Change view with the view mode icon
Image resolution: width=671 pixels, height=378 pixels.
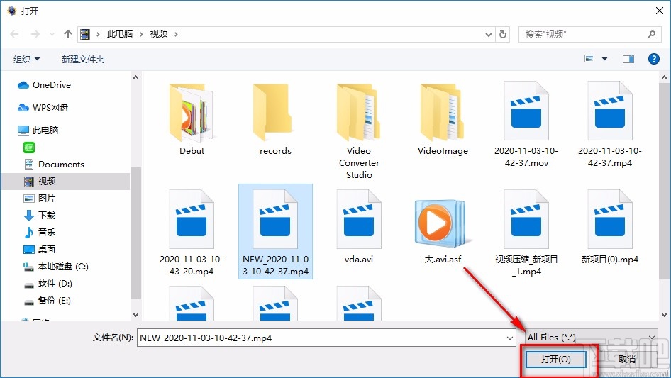(x=589, y=59)
